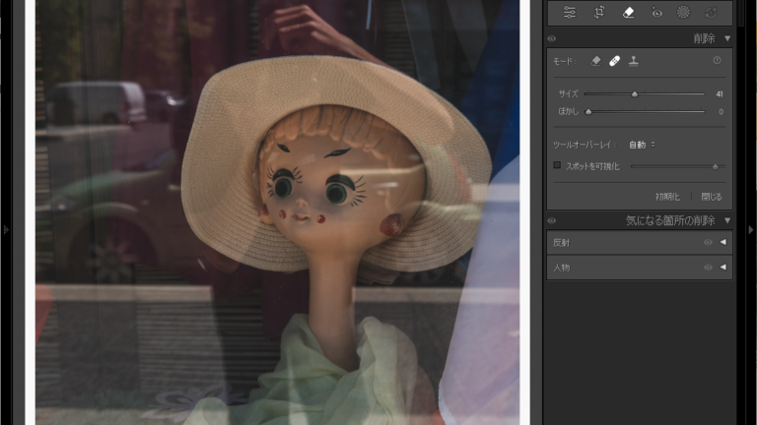Click the 人物 row label
The width and height of the screenshot is (757, 425).
562,268
